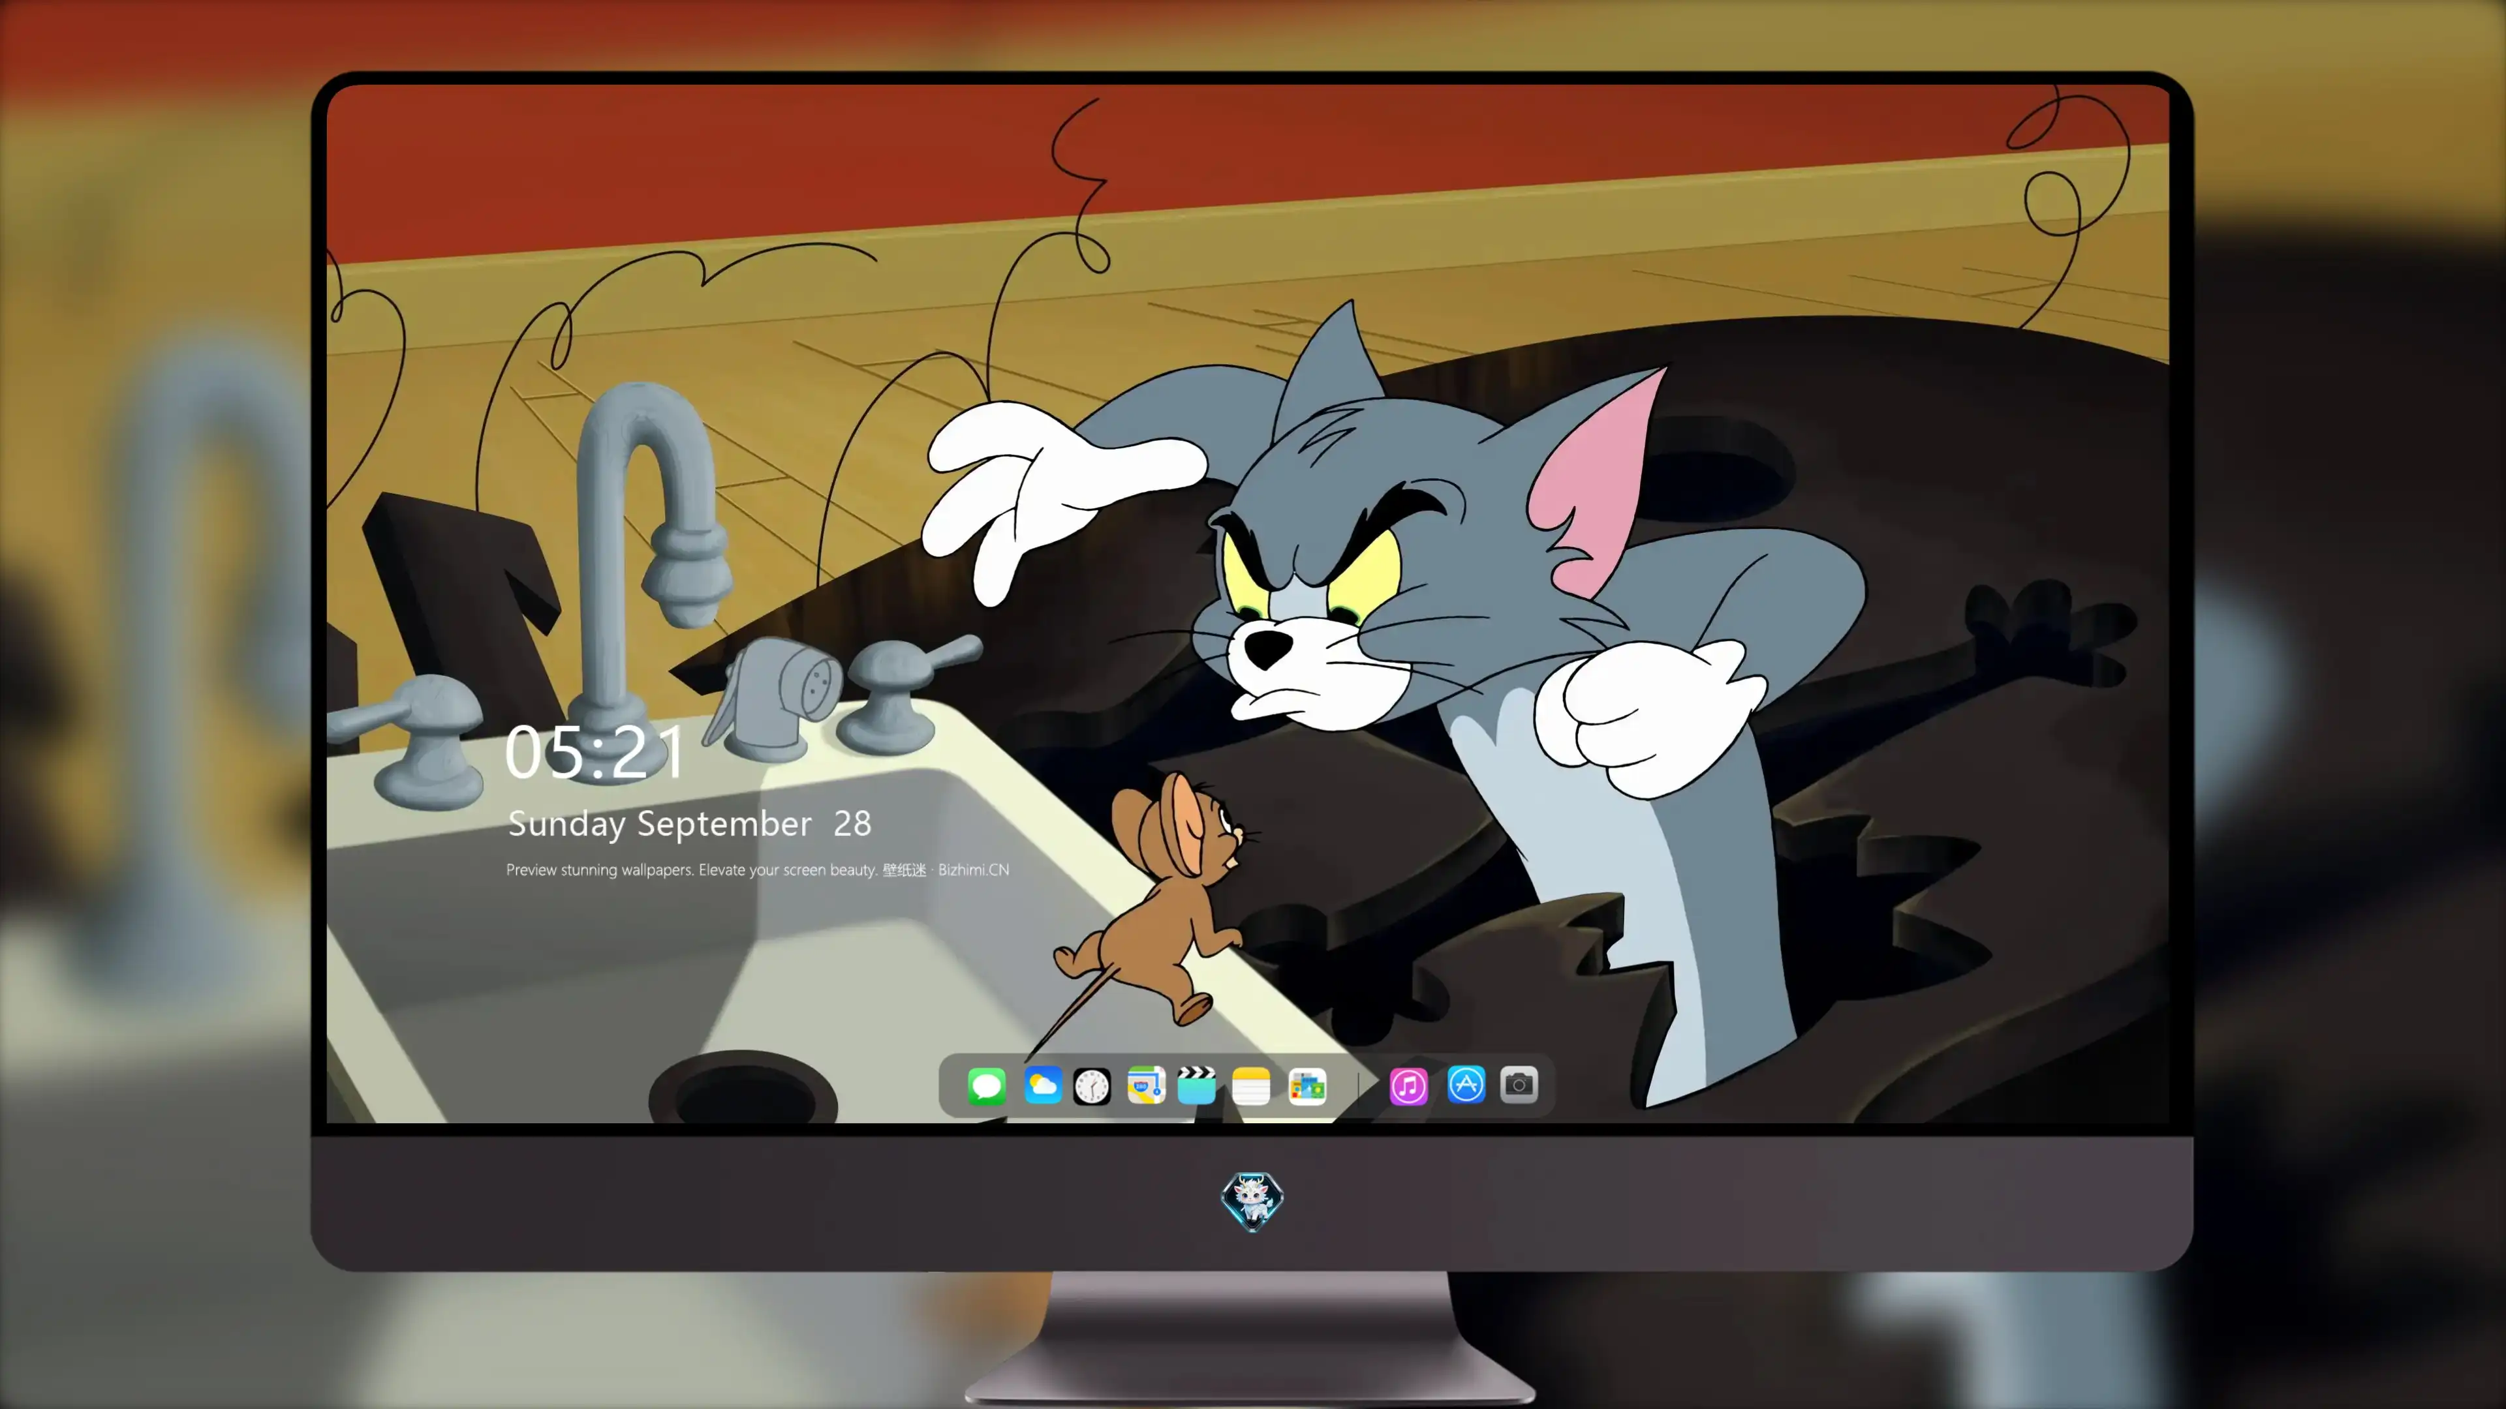The height and width of the screenshot is (1409, 2506).
Task: Launch the Videos clapperboard app
Action: coord(1197,1085)
